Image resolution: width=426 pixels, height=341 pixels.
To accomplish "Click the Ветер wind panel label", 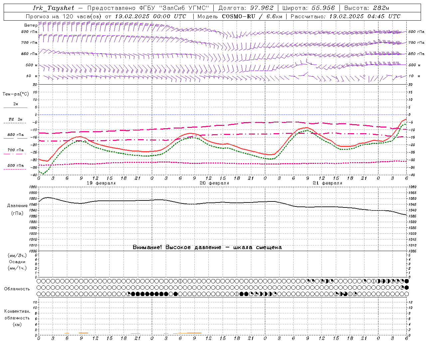I will click(x=31, y=25).
